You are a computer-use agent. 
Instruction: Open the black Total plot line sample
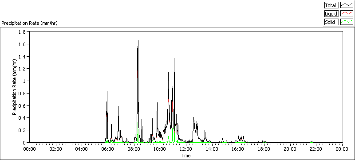[347, 5]
